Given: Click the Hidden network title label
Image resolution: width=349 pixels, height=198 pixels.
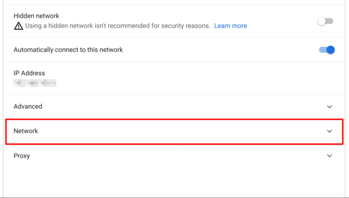Looking at the screenshot, I should (x=36, y=16).
